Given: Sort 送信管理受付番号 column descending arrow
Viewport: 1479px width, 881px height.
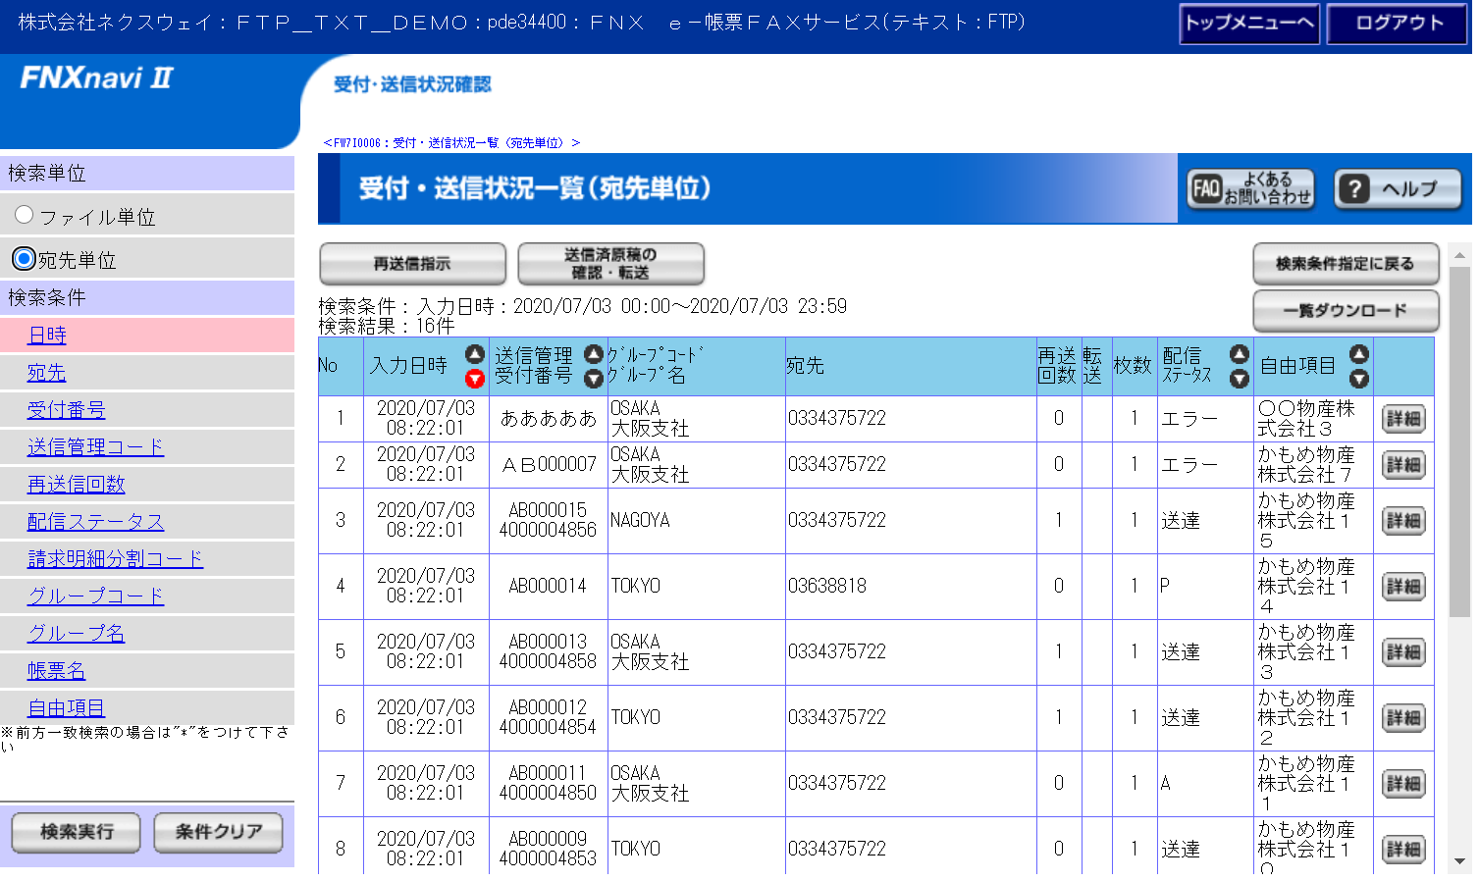Looking at the screenshot, I should (594, 379).
